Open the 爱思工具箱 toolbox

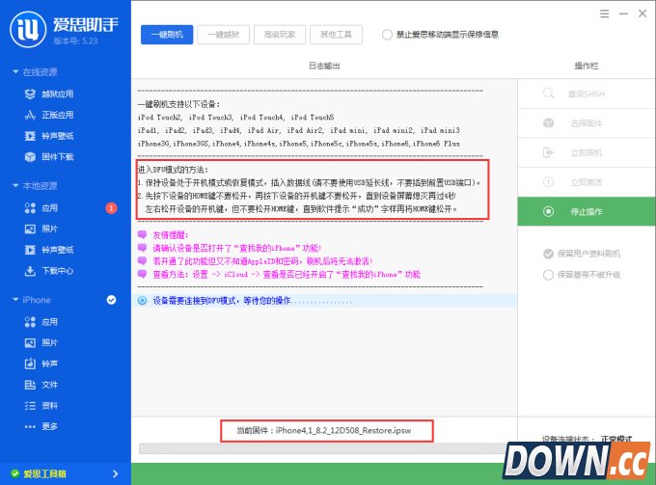[x=58, y=473]
